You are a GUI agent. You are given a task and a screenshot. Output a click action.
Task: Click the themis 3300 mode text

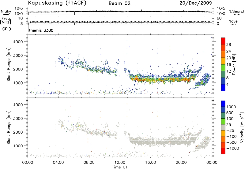pyautogui.click(x=41, y=30)
